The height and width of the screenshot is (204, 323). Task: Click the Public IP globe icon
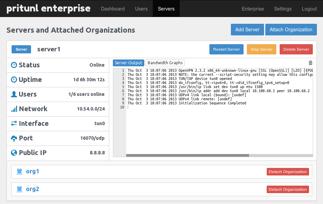[x=14, y=153]
